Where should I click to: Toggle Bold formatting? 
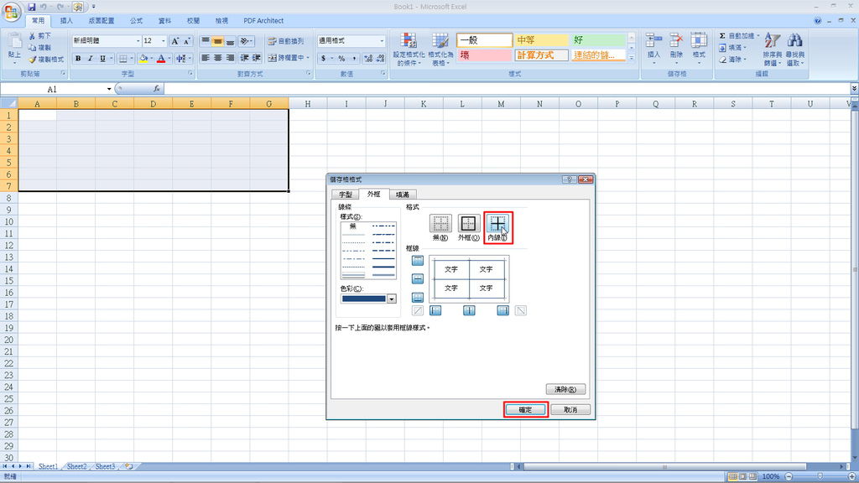tap(78, 58)
